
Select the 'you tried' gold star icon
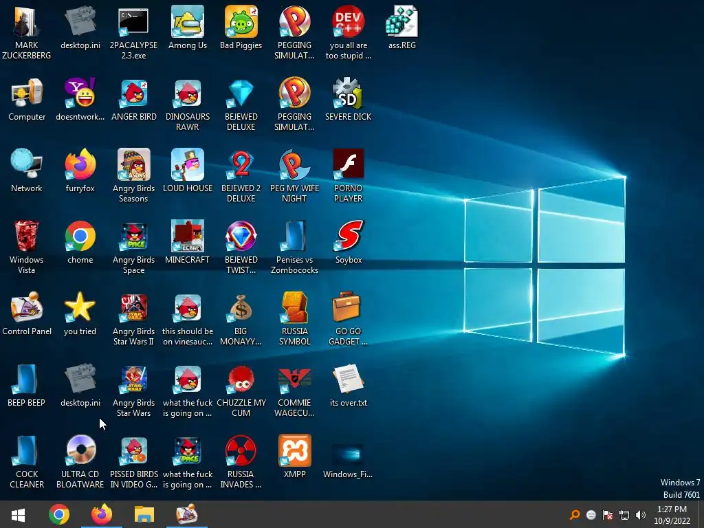[80, 313]
